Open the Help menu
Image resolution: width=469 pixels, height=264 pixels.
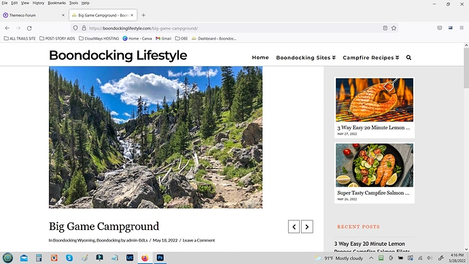pyautogui.click(x=86, y=3)
